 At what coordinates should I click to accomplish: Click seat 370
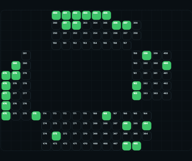pyautogui.click(x=86, y=136)
